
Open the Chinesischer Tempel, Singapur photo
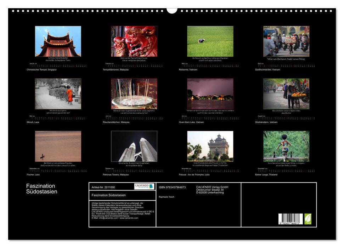58,41
